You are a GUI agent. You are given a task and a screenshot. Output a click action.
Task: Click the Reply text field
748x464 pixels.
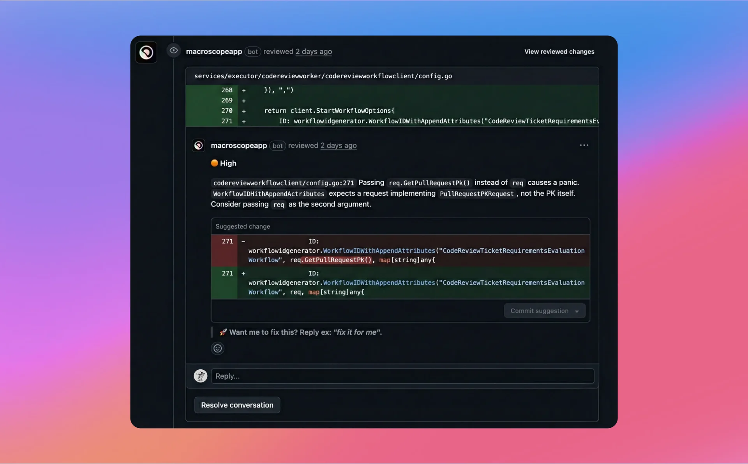pos(402,376)
